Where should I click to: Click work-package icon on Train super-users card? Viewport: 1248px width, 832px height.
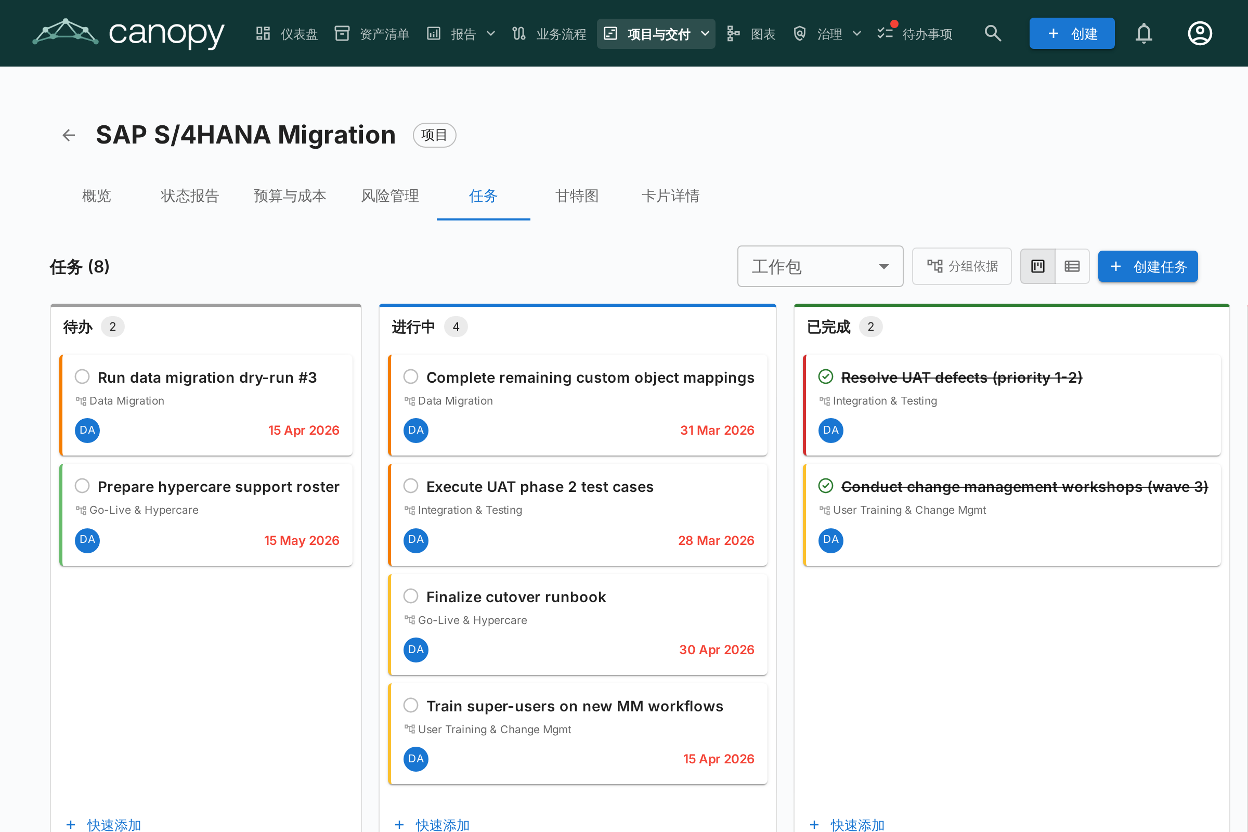point(409,730)
